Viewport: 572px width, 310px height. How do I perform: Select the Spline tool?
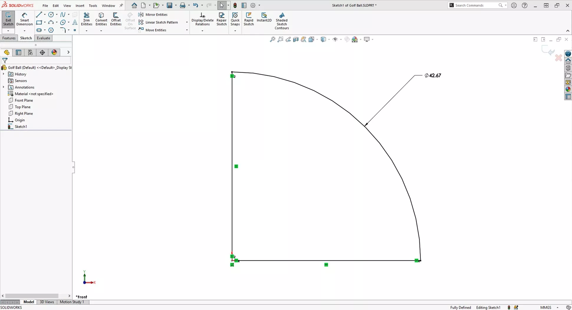click(63, 14)
